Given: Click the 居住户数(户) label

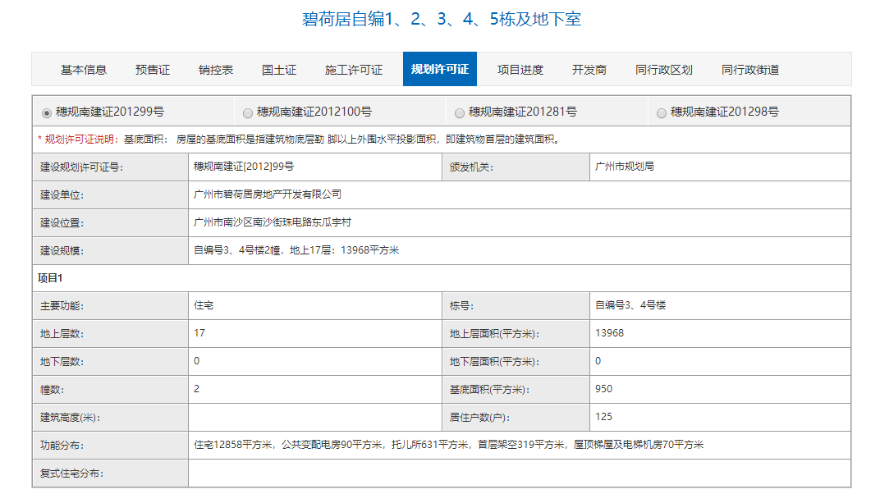Looking at the screenshot, I should (480, 418).
